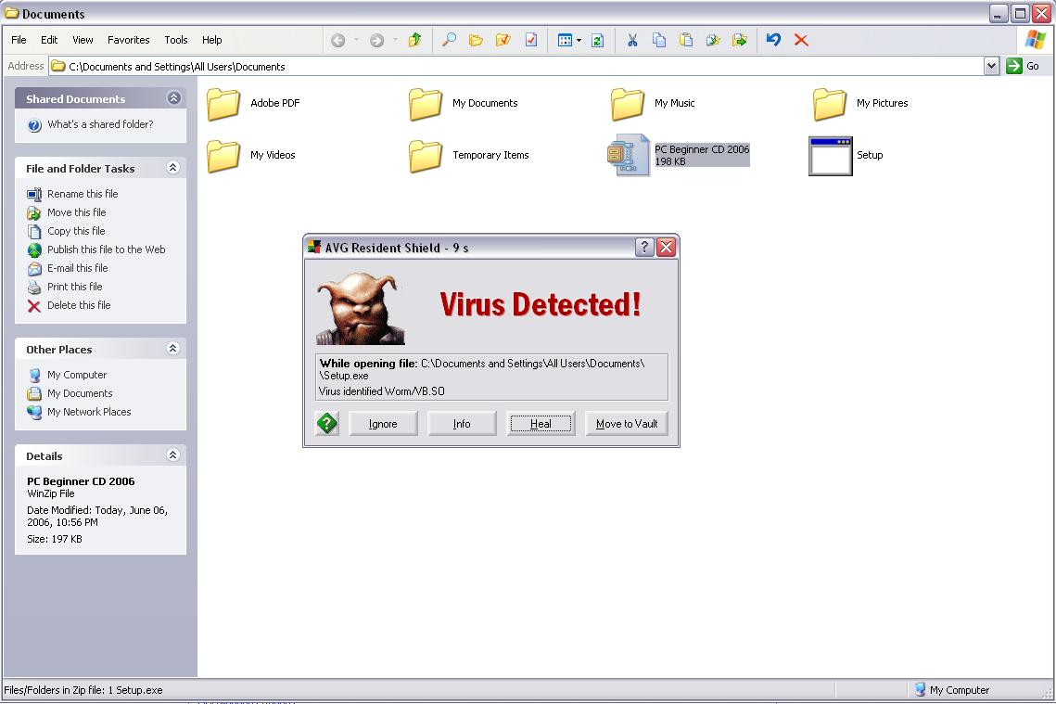1056x704 pixels.
Task: Select PC Beginner CD 2006 zip file
Action: coord(678,156)
